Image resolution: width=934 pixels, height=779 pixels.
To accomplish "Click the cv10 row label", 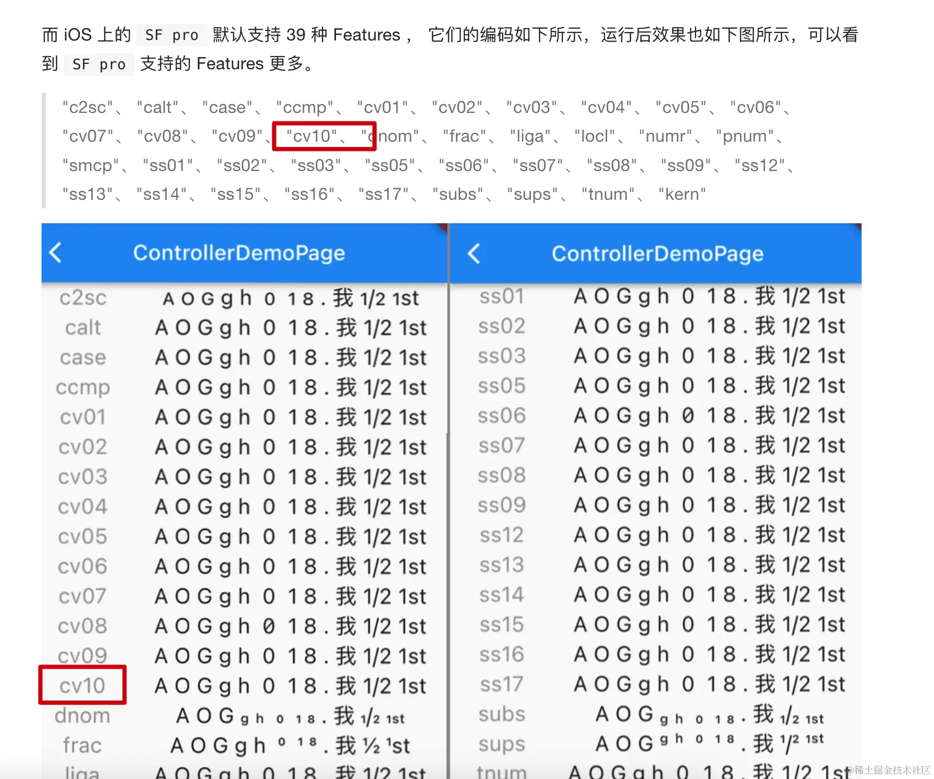I will (x=83, y=686).
